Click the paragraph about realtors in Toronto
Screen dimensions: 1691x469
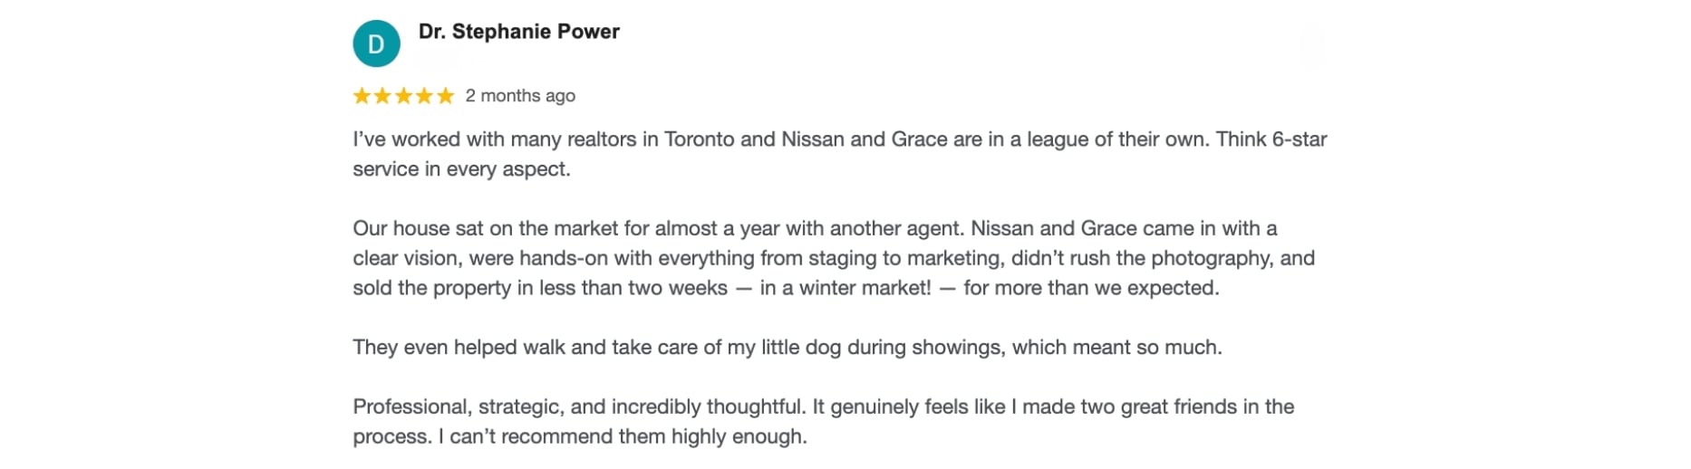pyautogui.click(x=839, y=154)
